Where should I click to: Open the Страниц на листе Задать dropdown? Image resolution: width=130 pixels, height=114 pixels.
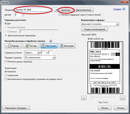(x=32, y=53)
